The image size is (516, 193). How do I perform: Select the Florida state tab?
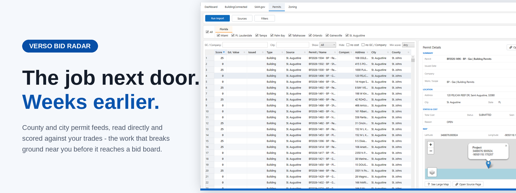pyautogui.click(x=224, y=29)
